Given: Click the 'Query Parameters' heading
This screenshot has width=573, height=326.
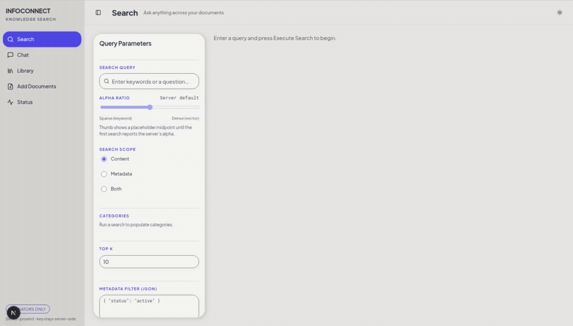Looking at the screenshot, I should (x=125, y=43).
